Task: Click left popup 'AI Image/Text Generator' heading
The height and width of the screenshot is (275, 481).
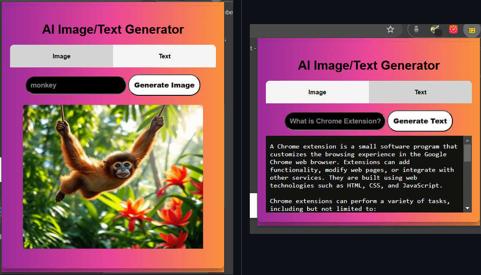Action: point(113,30)
